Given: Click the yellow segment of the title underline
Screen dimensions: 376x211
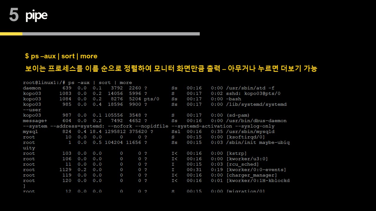Looking at the screenshot, I should click(x=11, y=34).
